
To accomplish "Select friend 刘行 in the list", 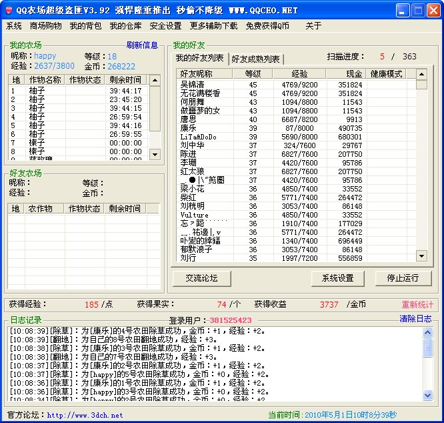I will [x=296, y=258].
